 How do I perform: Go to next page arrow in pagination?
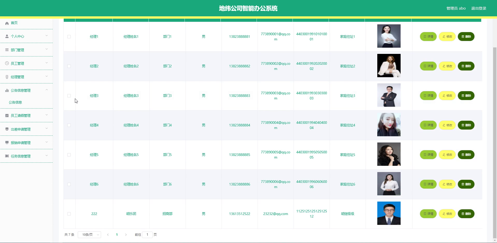[x=126, y=235]
